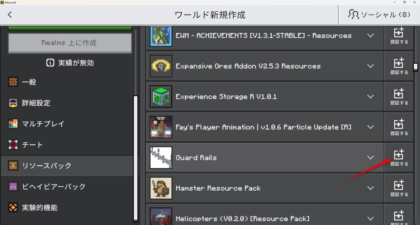Screen dimensions: 420x225
Task: Activate EWM Achievements resources pack
Action: (399, 37)
